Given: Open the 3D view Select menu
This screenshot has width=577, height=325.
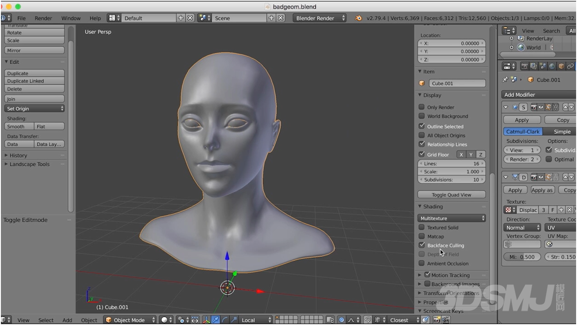Looking at the screenshot, I should 46,320.
